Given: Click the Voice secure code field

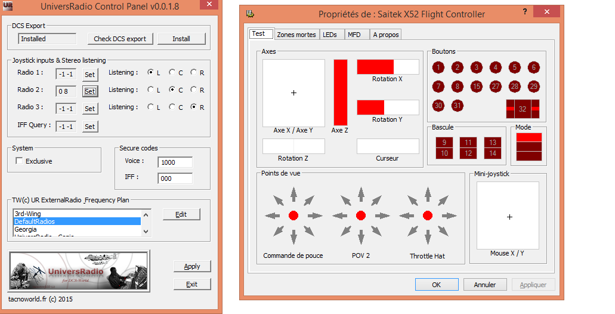Looking at the screenshot, I should tap(175, 162).
